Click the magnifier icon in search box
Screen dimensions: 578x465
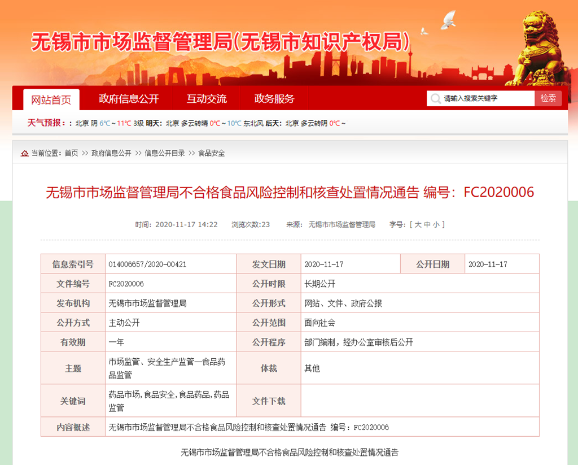click(x=435, y=99)
